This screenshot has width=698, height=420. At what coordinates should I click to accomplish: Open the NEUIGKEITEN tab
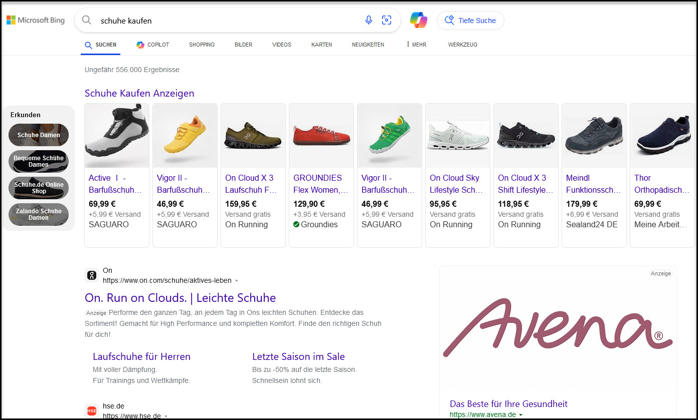click(x=368, y=45)
